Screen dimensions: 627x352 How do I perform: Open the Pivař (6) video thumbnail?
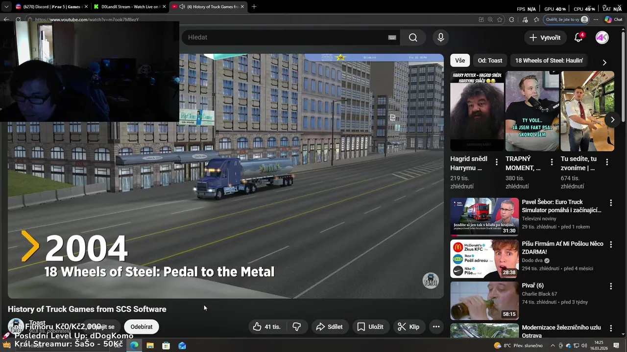pyautogui.click(x=484, y=301)
